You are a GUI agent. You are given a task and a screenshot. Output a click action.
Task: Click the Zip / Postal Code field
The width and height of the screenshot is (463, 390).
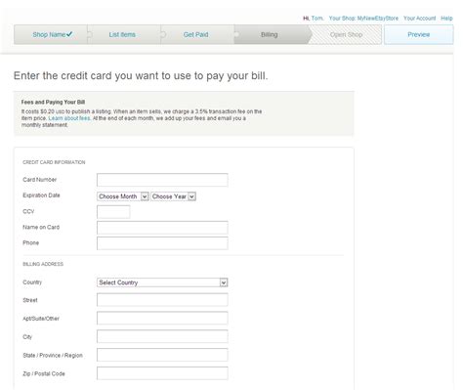[162, 373]
